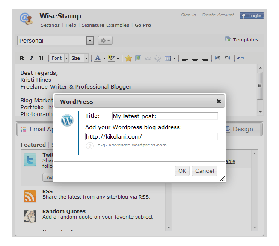The height and width of the screenshot is (246, 279).
Task: Click the Twitter app icon
Action: coord(30,160)
